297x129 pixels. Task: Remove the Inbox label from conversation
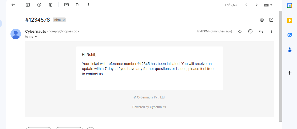(64, 20)
